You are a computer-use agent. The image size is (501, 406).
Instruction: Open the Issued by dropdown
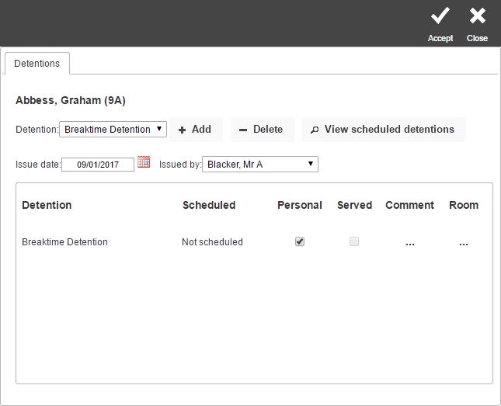(x=260, y=165)
